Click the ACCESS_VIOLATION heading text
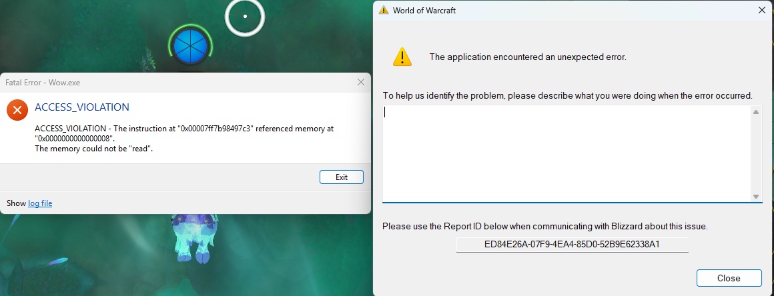The height and width of the screenshot is (296, 774). [82, 107]
